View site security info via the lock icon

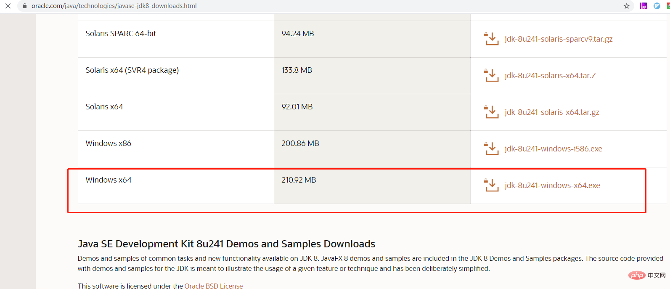coord(25,6)
